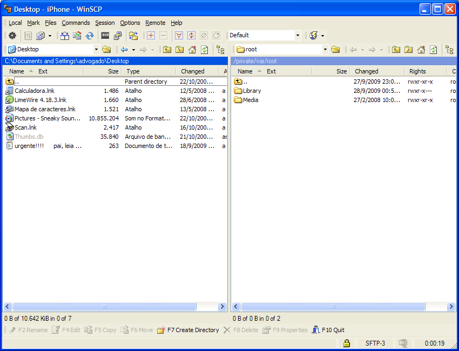This screenshot has width=459, height=351.
Task: Click remote panel Home Directory icon
Action: coord(421,50)
